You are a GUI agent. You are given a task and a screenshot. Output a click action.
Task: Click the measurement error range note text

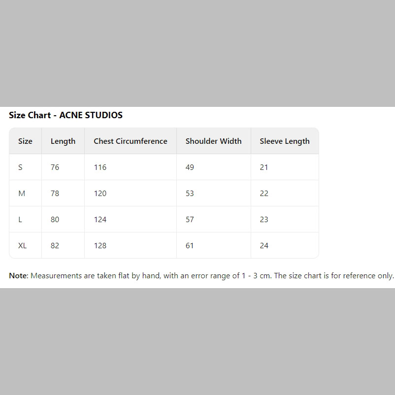[x=212, y=276]
